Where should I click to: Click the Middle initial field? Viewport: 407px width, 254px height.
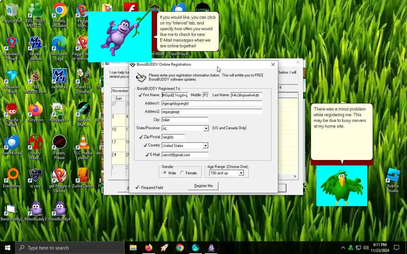(x=206, y=95)
